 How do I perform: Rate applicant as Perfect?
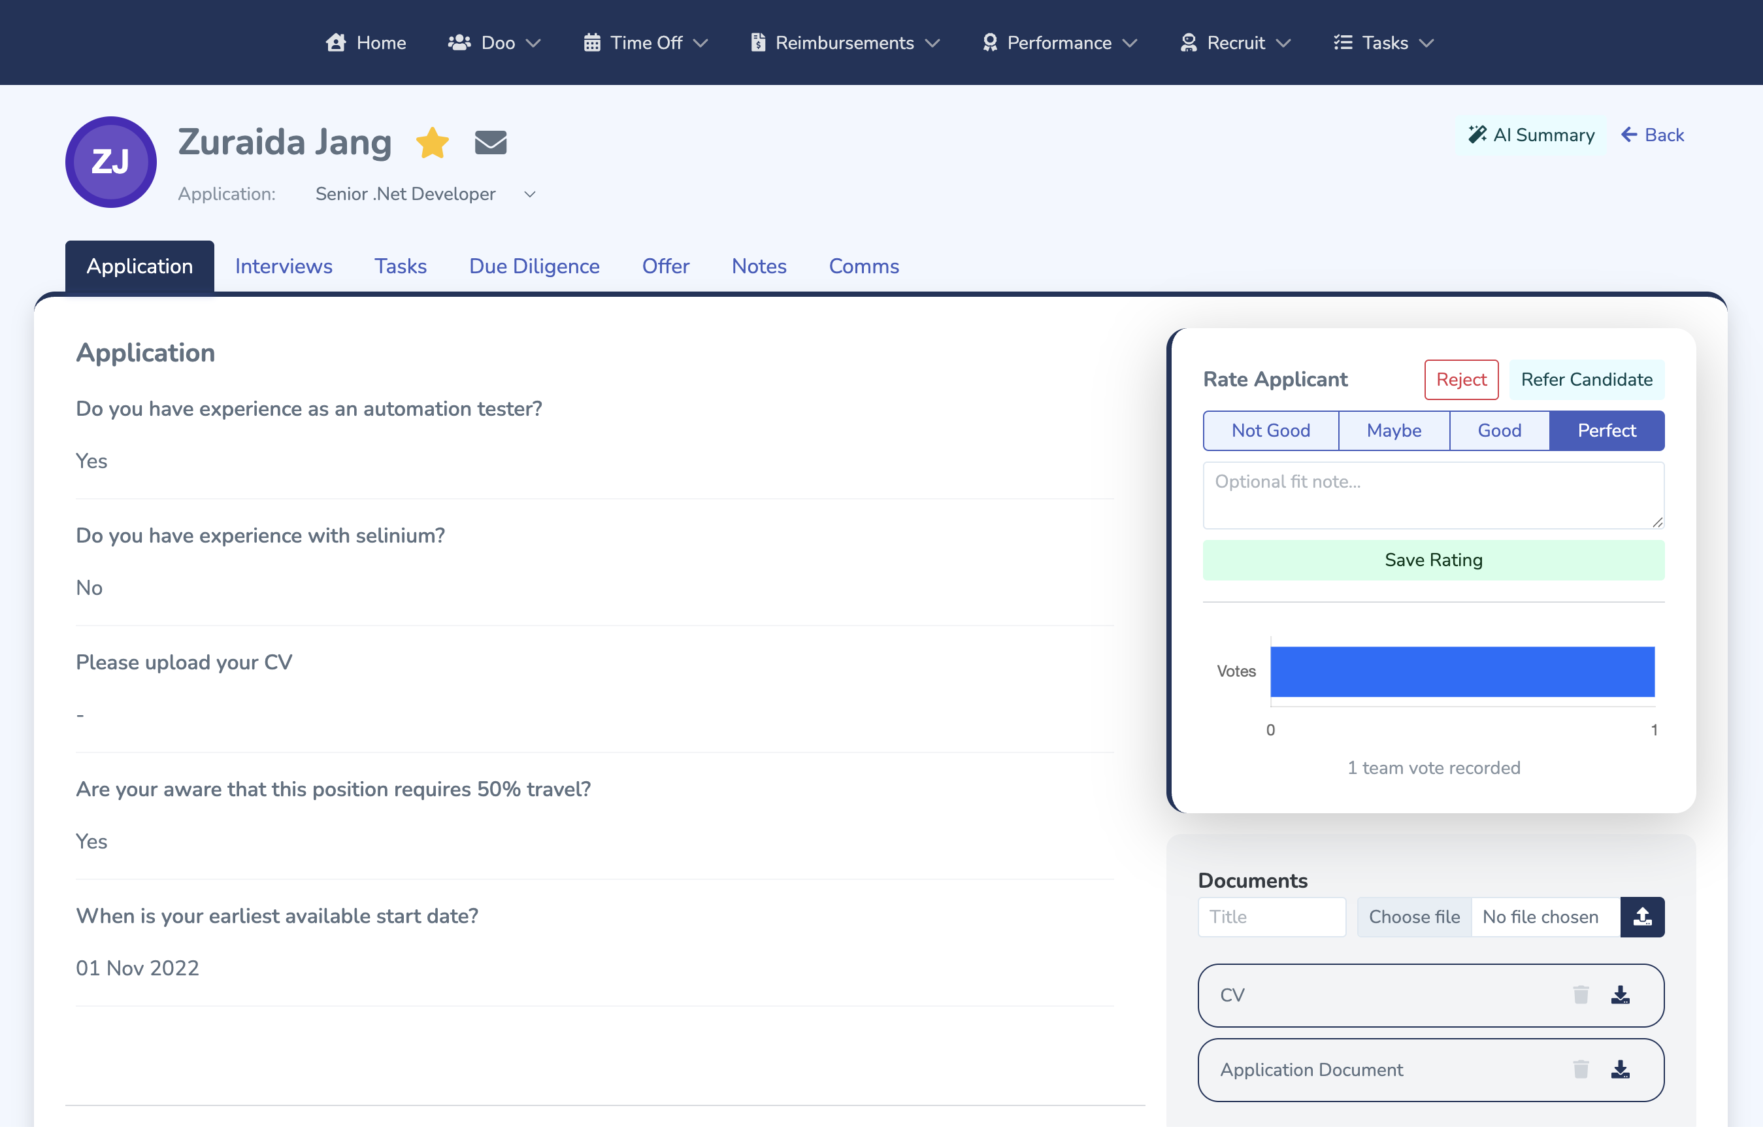[1606, 431]
